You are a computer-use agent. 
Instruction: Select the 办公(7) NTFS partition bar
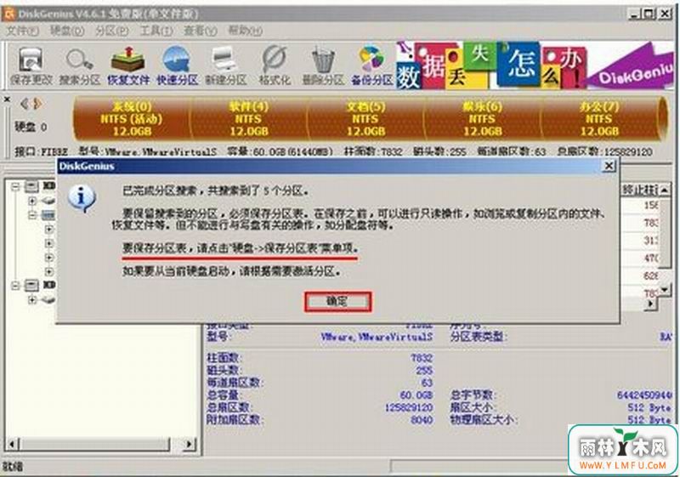coord(599,119)
